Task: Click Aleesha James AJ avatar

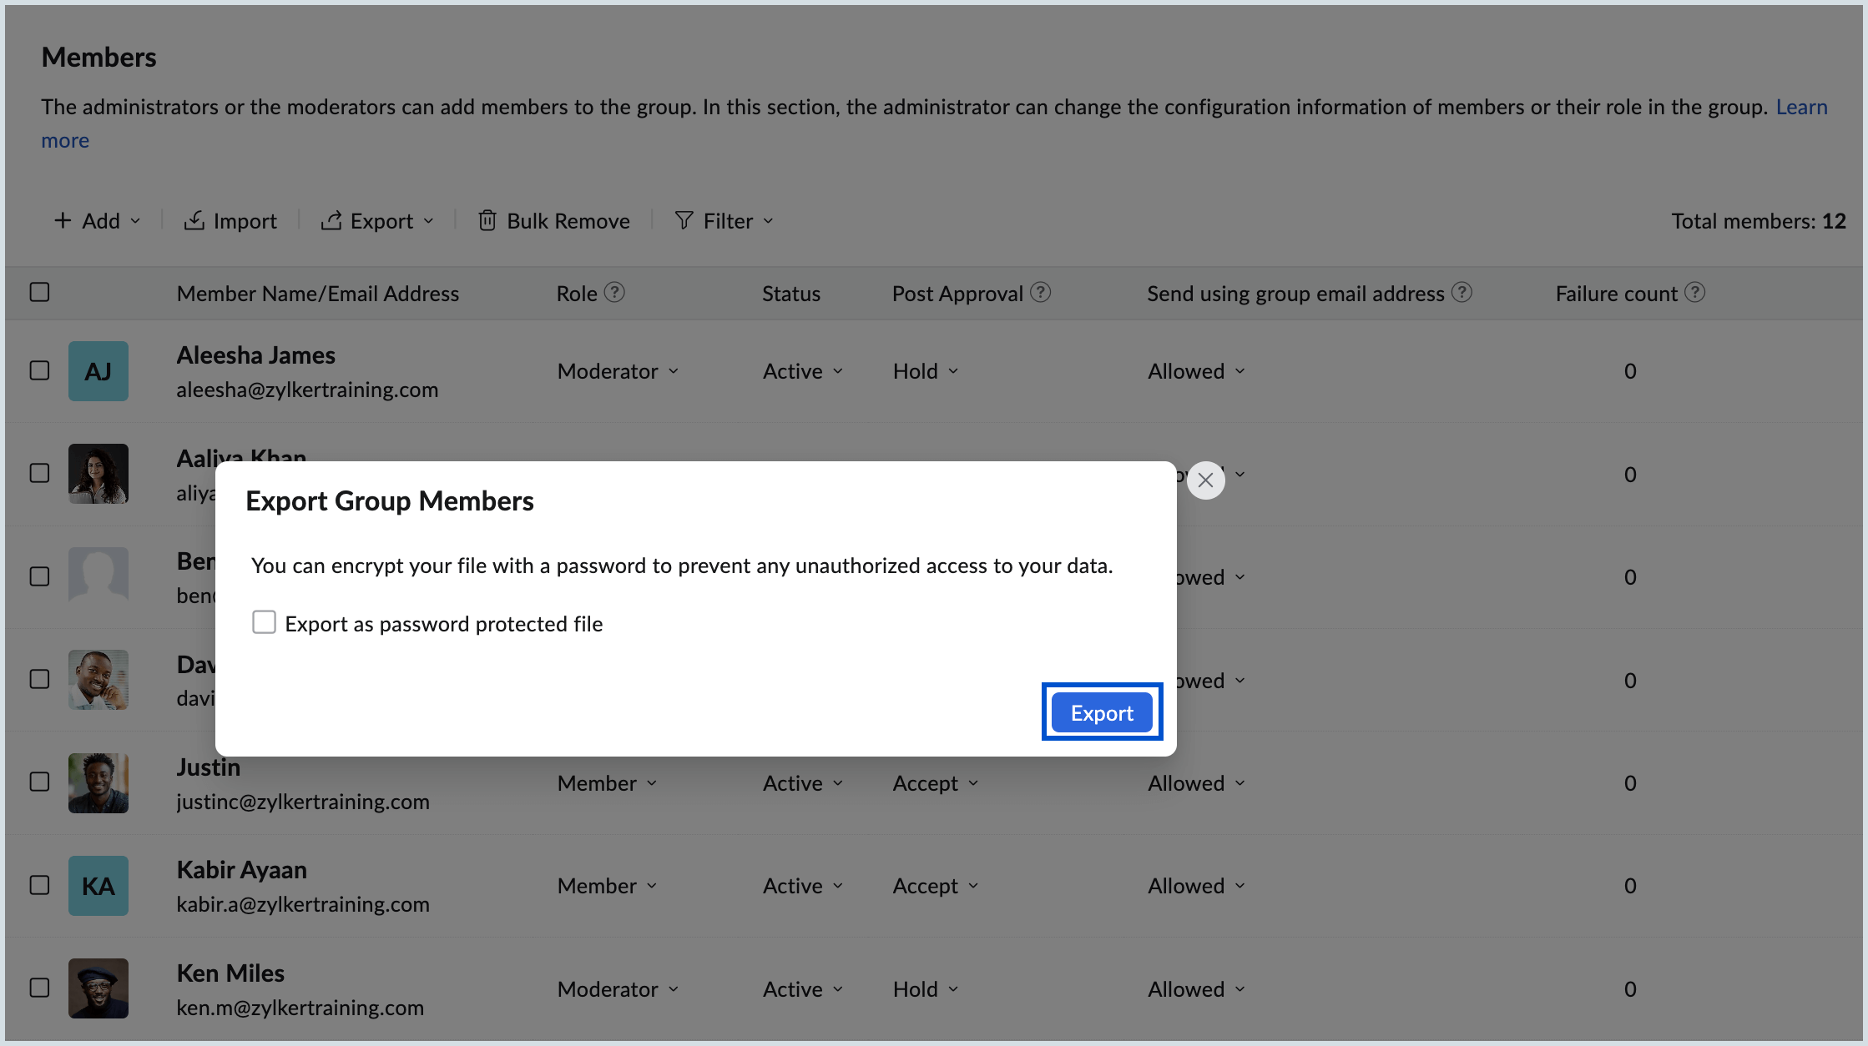Action: (98, 371)
